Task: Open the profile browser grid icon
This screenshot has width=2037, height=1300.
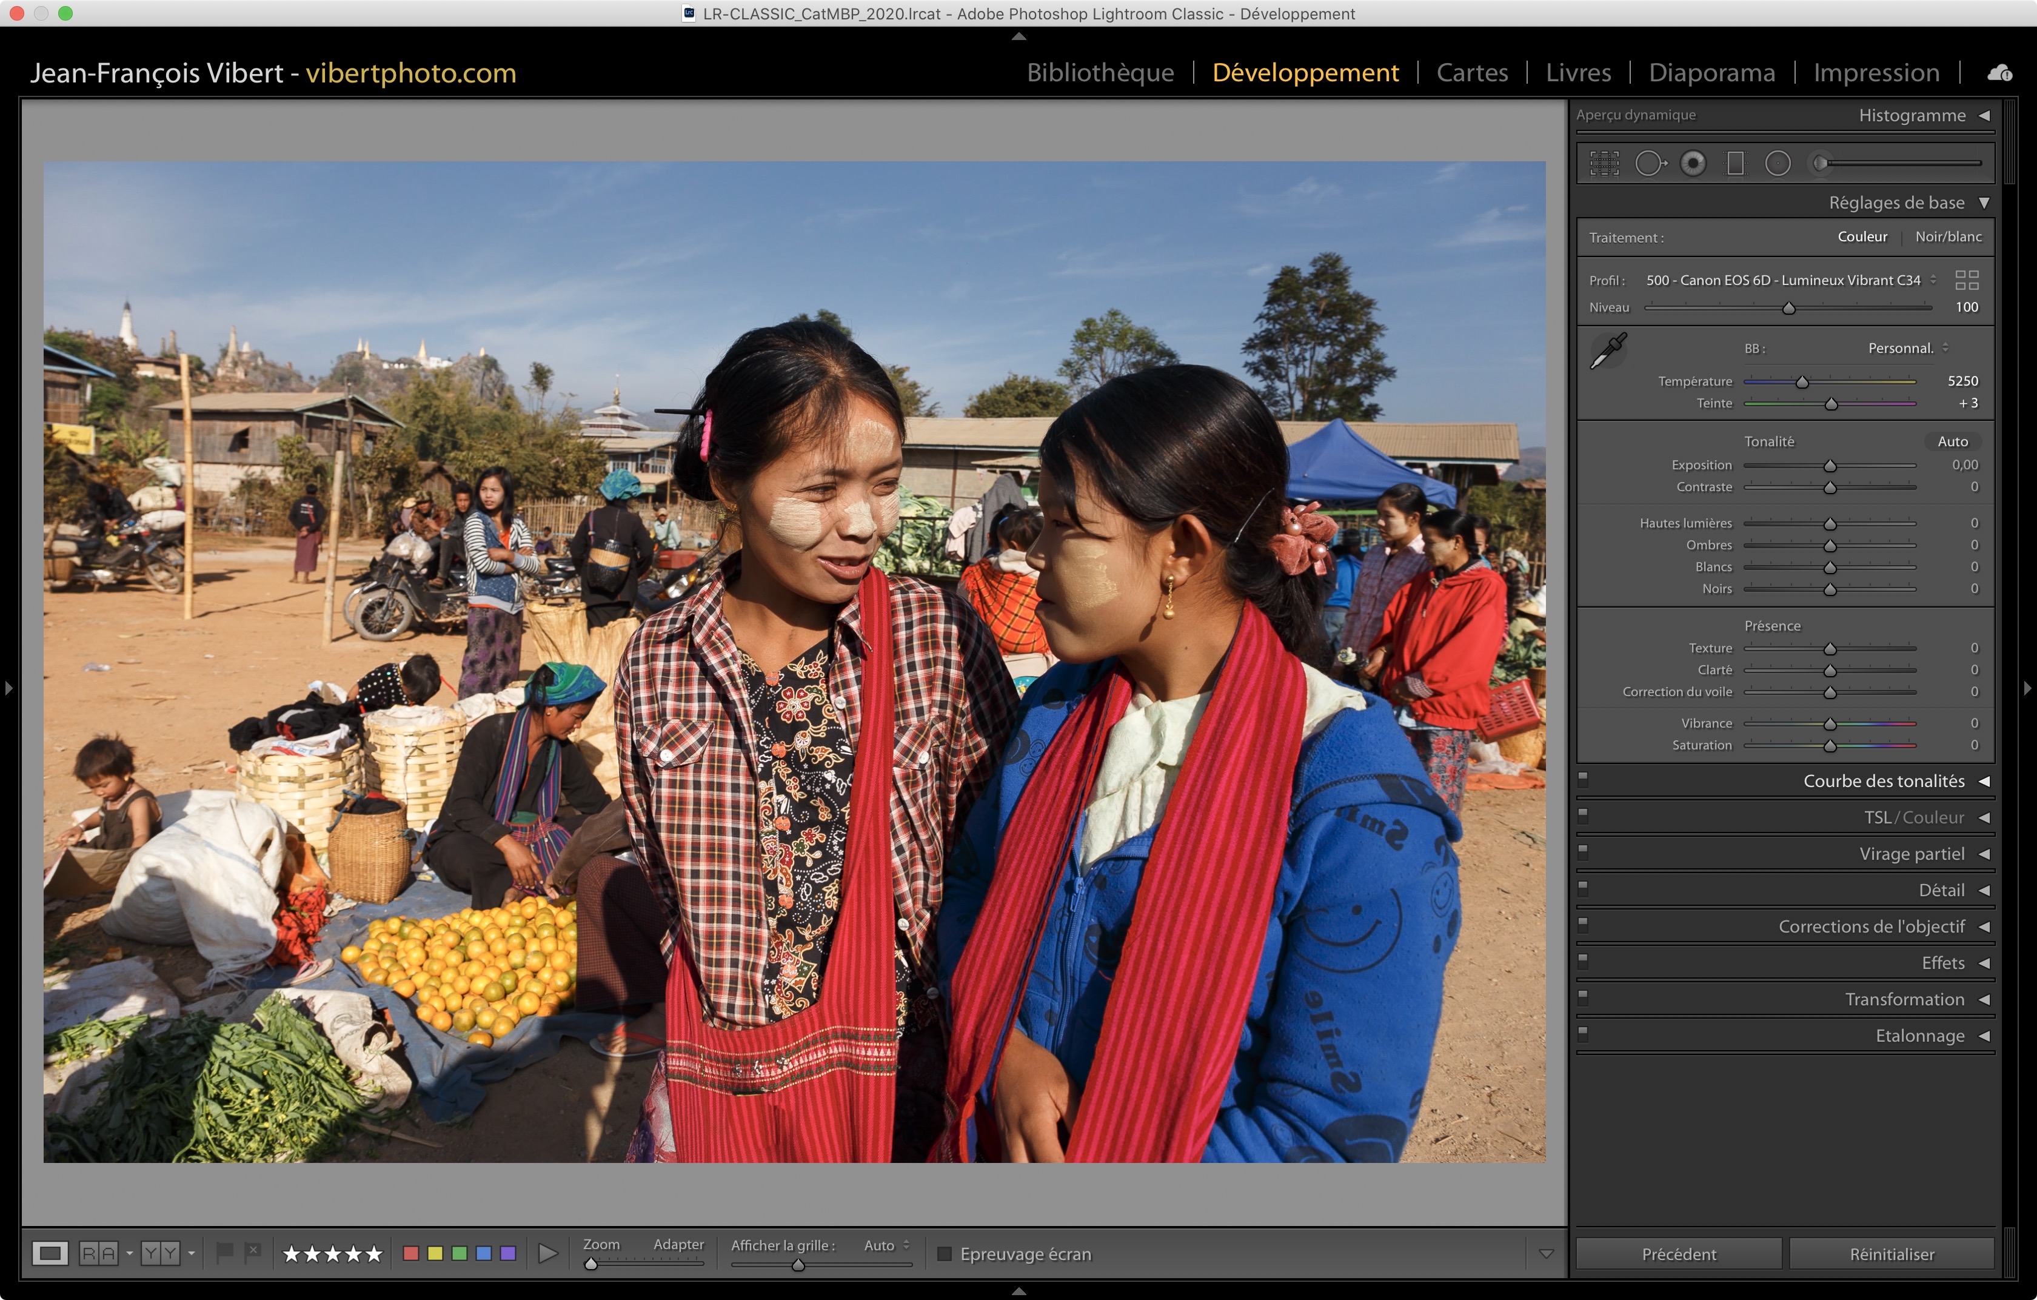Action: pos(1967,280)
